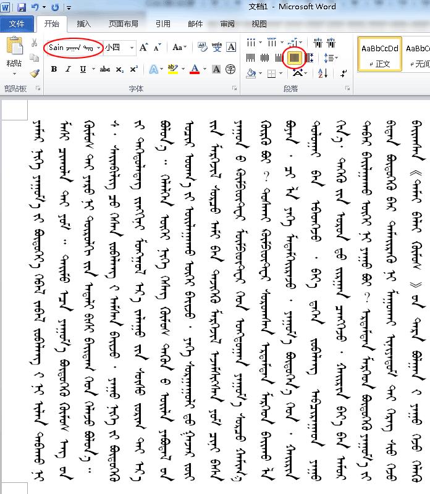Screen dimensions: 430x494
Task: Click the 粘贴 Paste button
Action: click(x=14, y=54)
